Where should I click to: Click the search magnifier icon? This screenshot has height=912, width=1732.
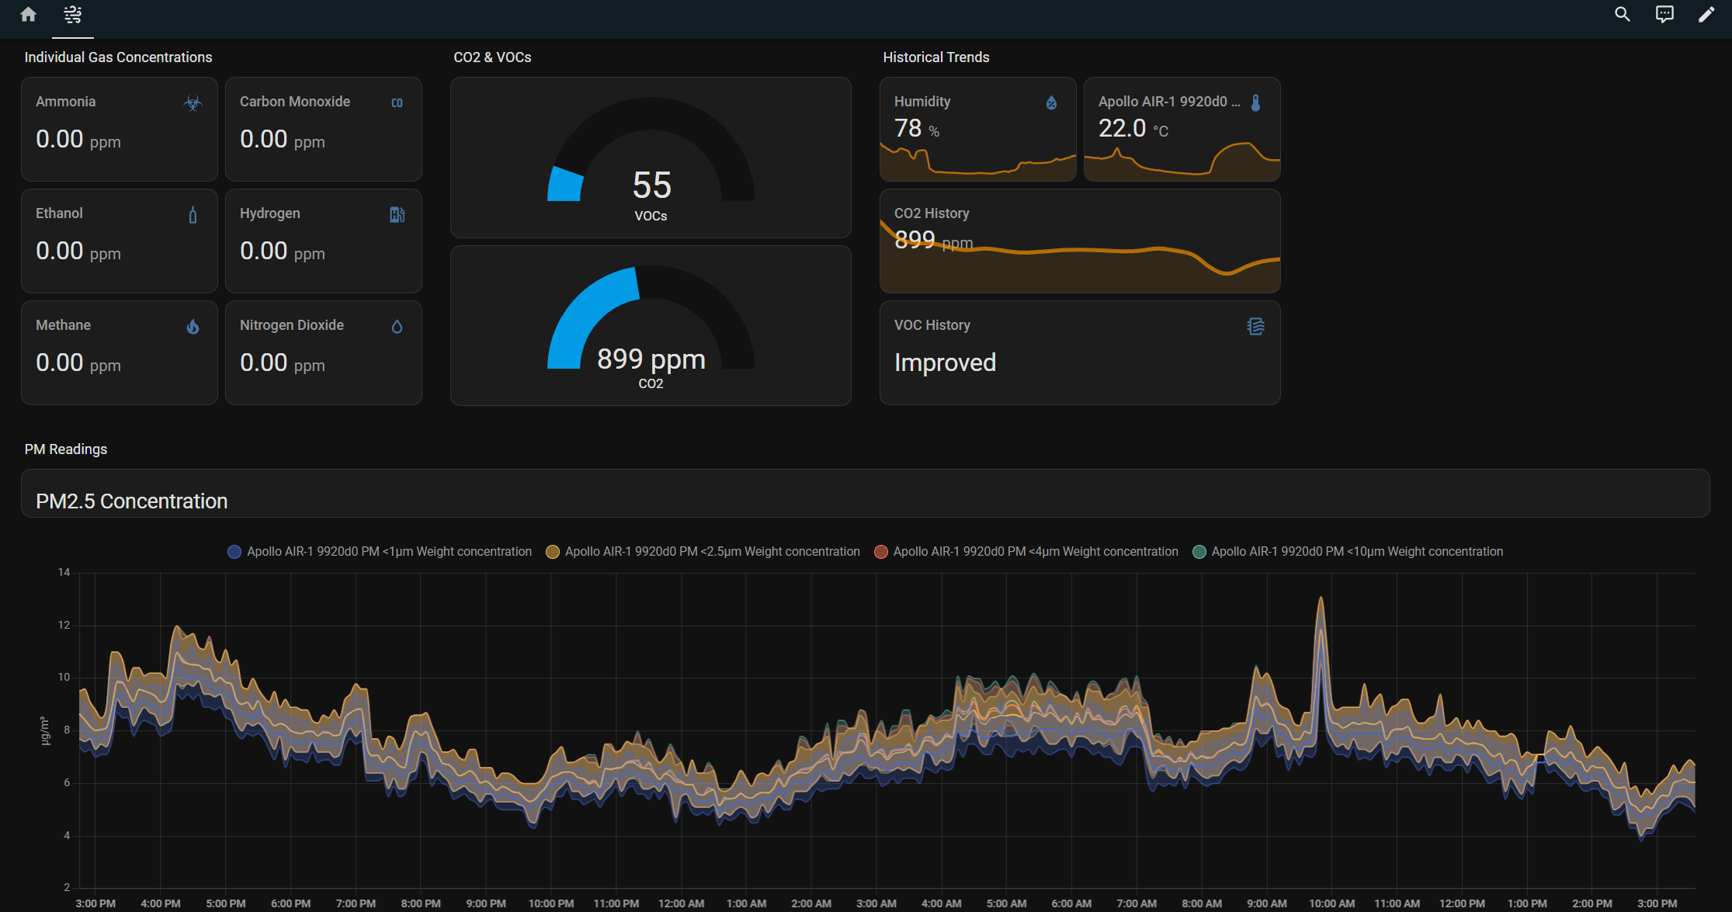(1622, 15)
